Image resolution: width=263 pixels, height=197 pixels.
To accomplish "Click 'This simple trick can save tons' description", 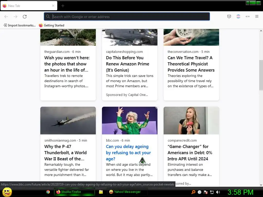I will pos(130,81).
